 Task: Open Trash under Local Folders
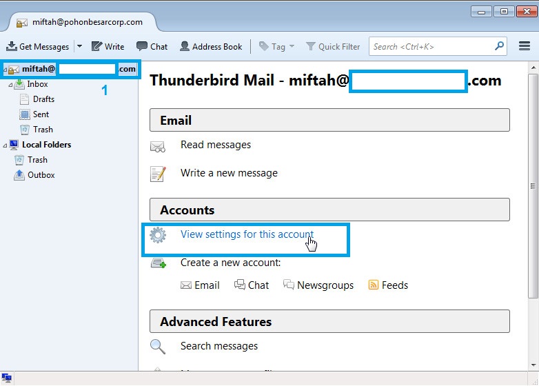coord(37,160)
